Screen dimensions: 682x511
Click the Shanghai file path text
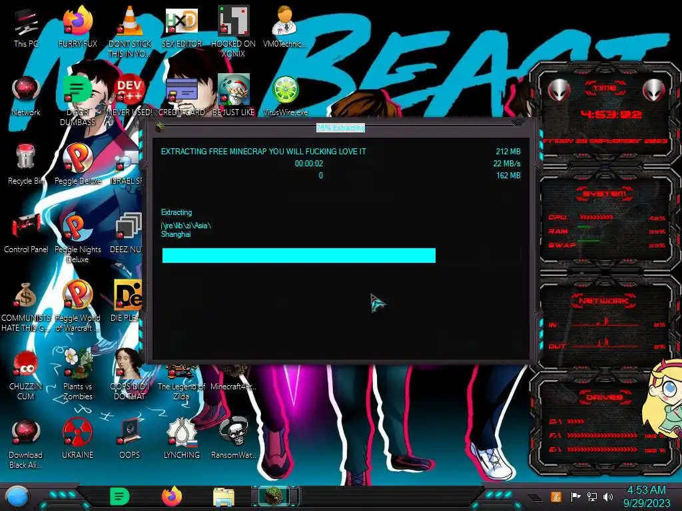[176, 234]
